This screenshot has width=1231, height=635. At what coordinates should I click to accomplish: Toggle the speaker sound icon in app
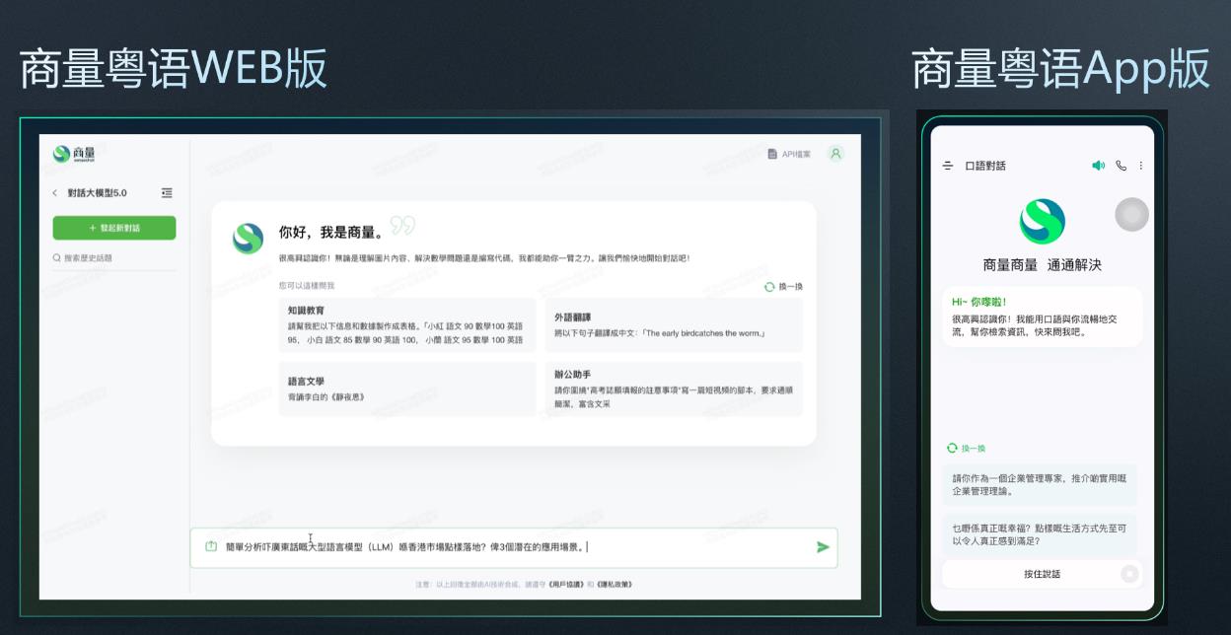pos(1098,166)
